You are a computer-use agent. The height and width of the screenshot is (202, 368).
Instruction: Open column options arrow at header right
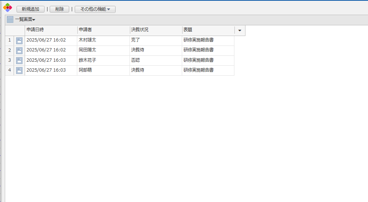click(x=240, y=30)
